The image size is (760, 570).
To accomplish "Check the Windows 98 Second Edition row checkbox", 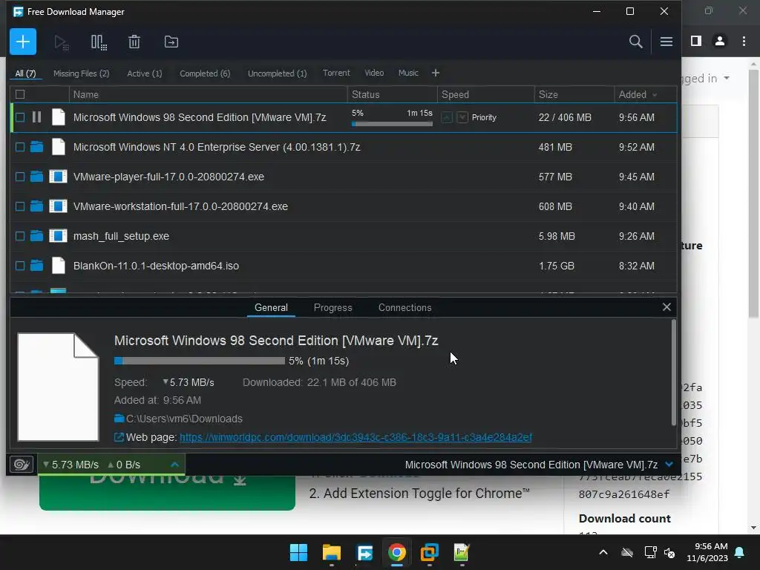I will 20,117.
